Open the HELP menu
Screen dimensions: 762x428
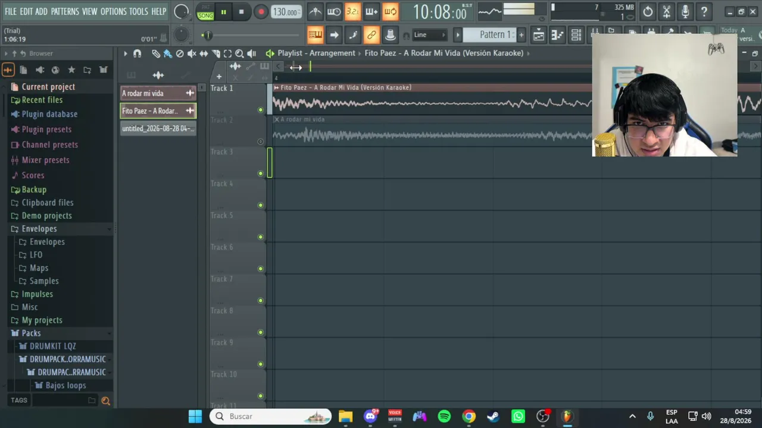(159, 11)
